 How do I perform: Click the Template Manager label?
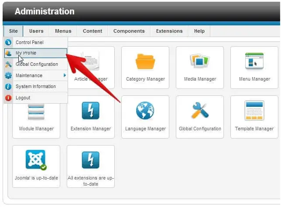click(x=254, y=129)
